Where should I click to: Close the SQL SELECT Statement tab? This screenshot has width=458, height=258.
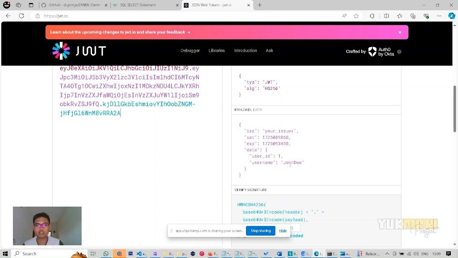click(x=177, y=5)
